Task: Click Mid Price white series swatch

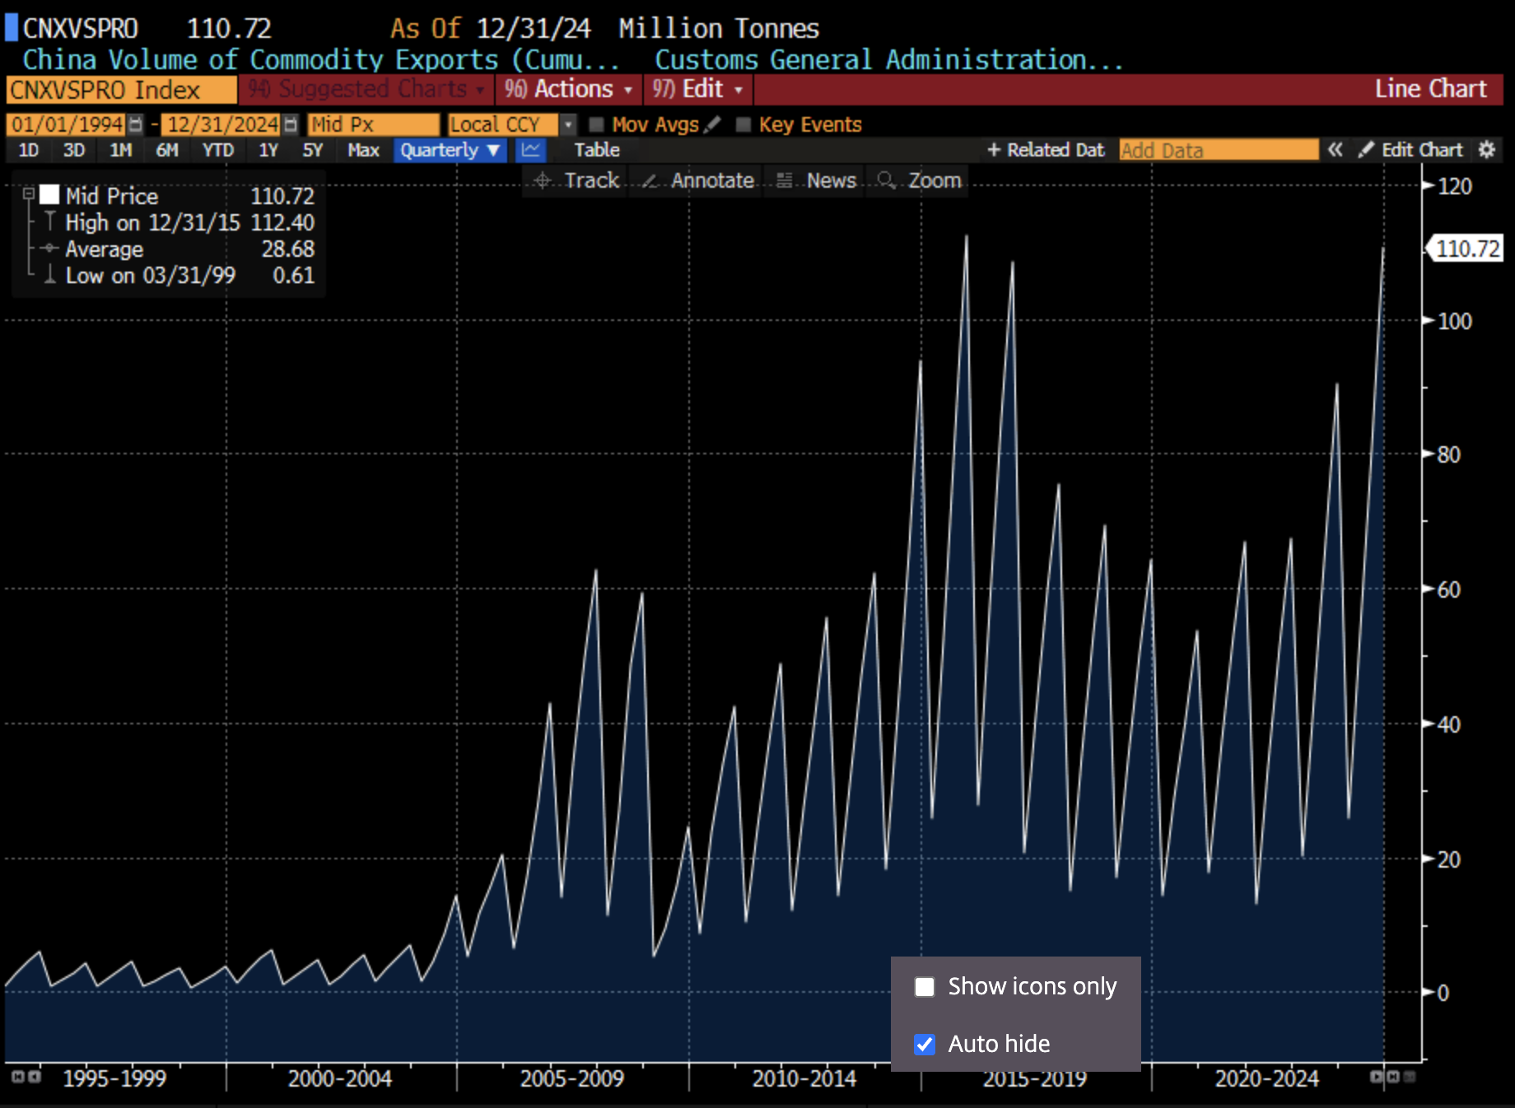Action: [x=49, y=194]
